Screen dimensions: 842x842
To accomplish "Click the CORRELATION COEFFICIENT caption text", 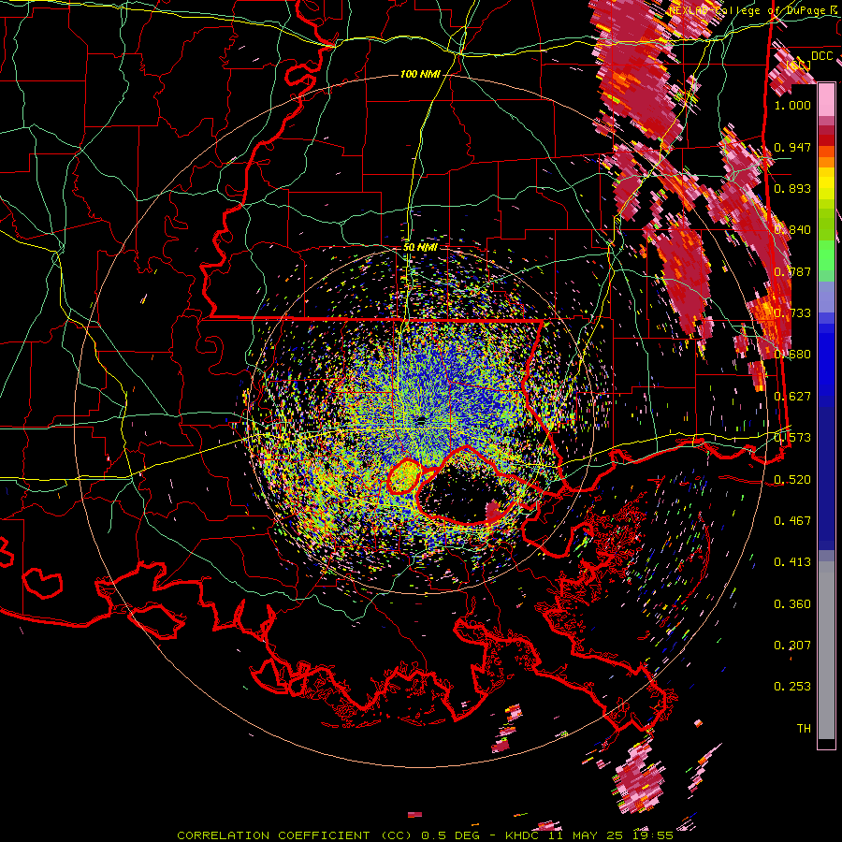I will (x=273, y=835).
